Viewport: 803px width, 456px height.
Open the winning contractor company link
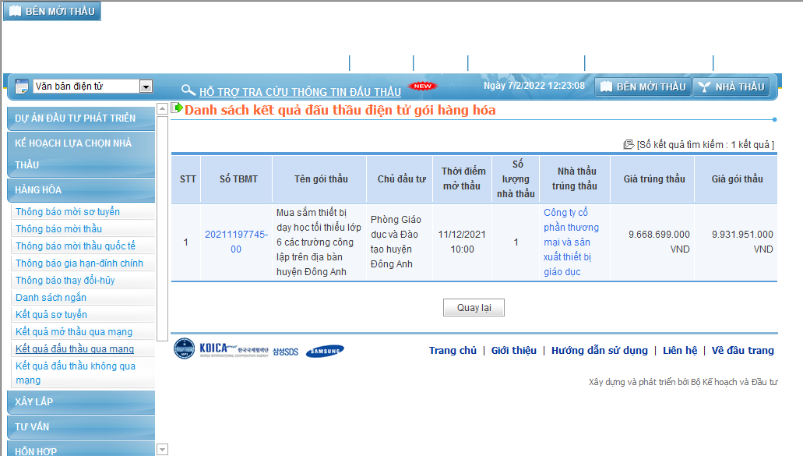point(572,242)
